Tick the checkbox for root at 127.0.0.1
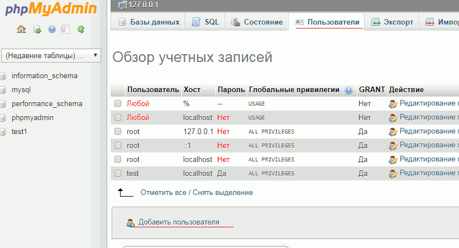This screenshot has height=248, width=459. coord(118,131)
